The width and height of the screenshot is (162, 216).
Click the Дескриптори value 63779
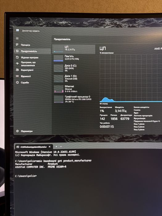coord(125,119)
